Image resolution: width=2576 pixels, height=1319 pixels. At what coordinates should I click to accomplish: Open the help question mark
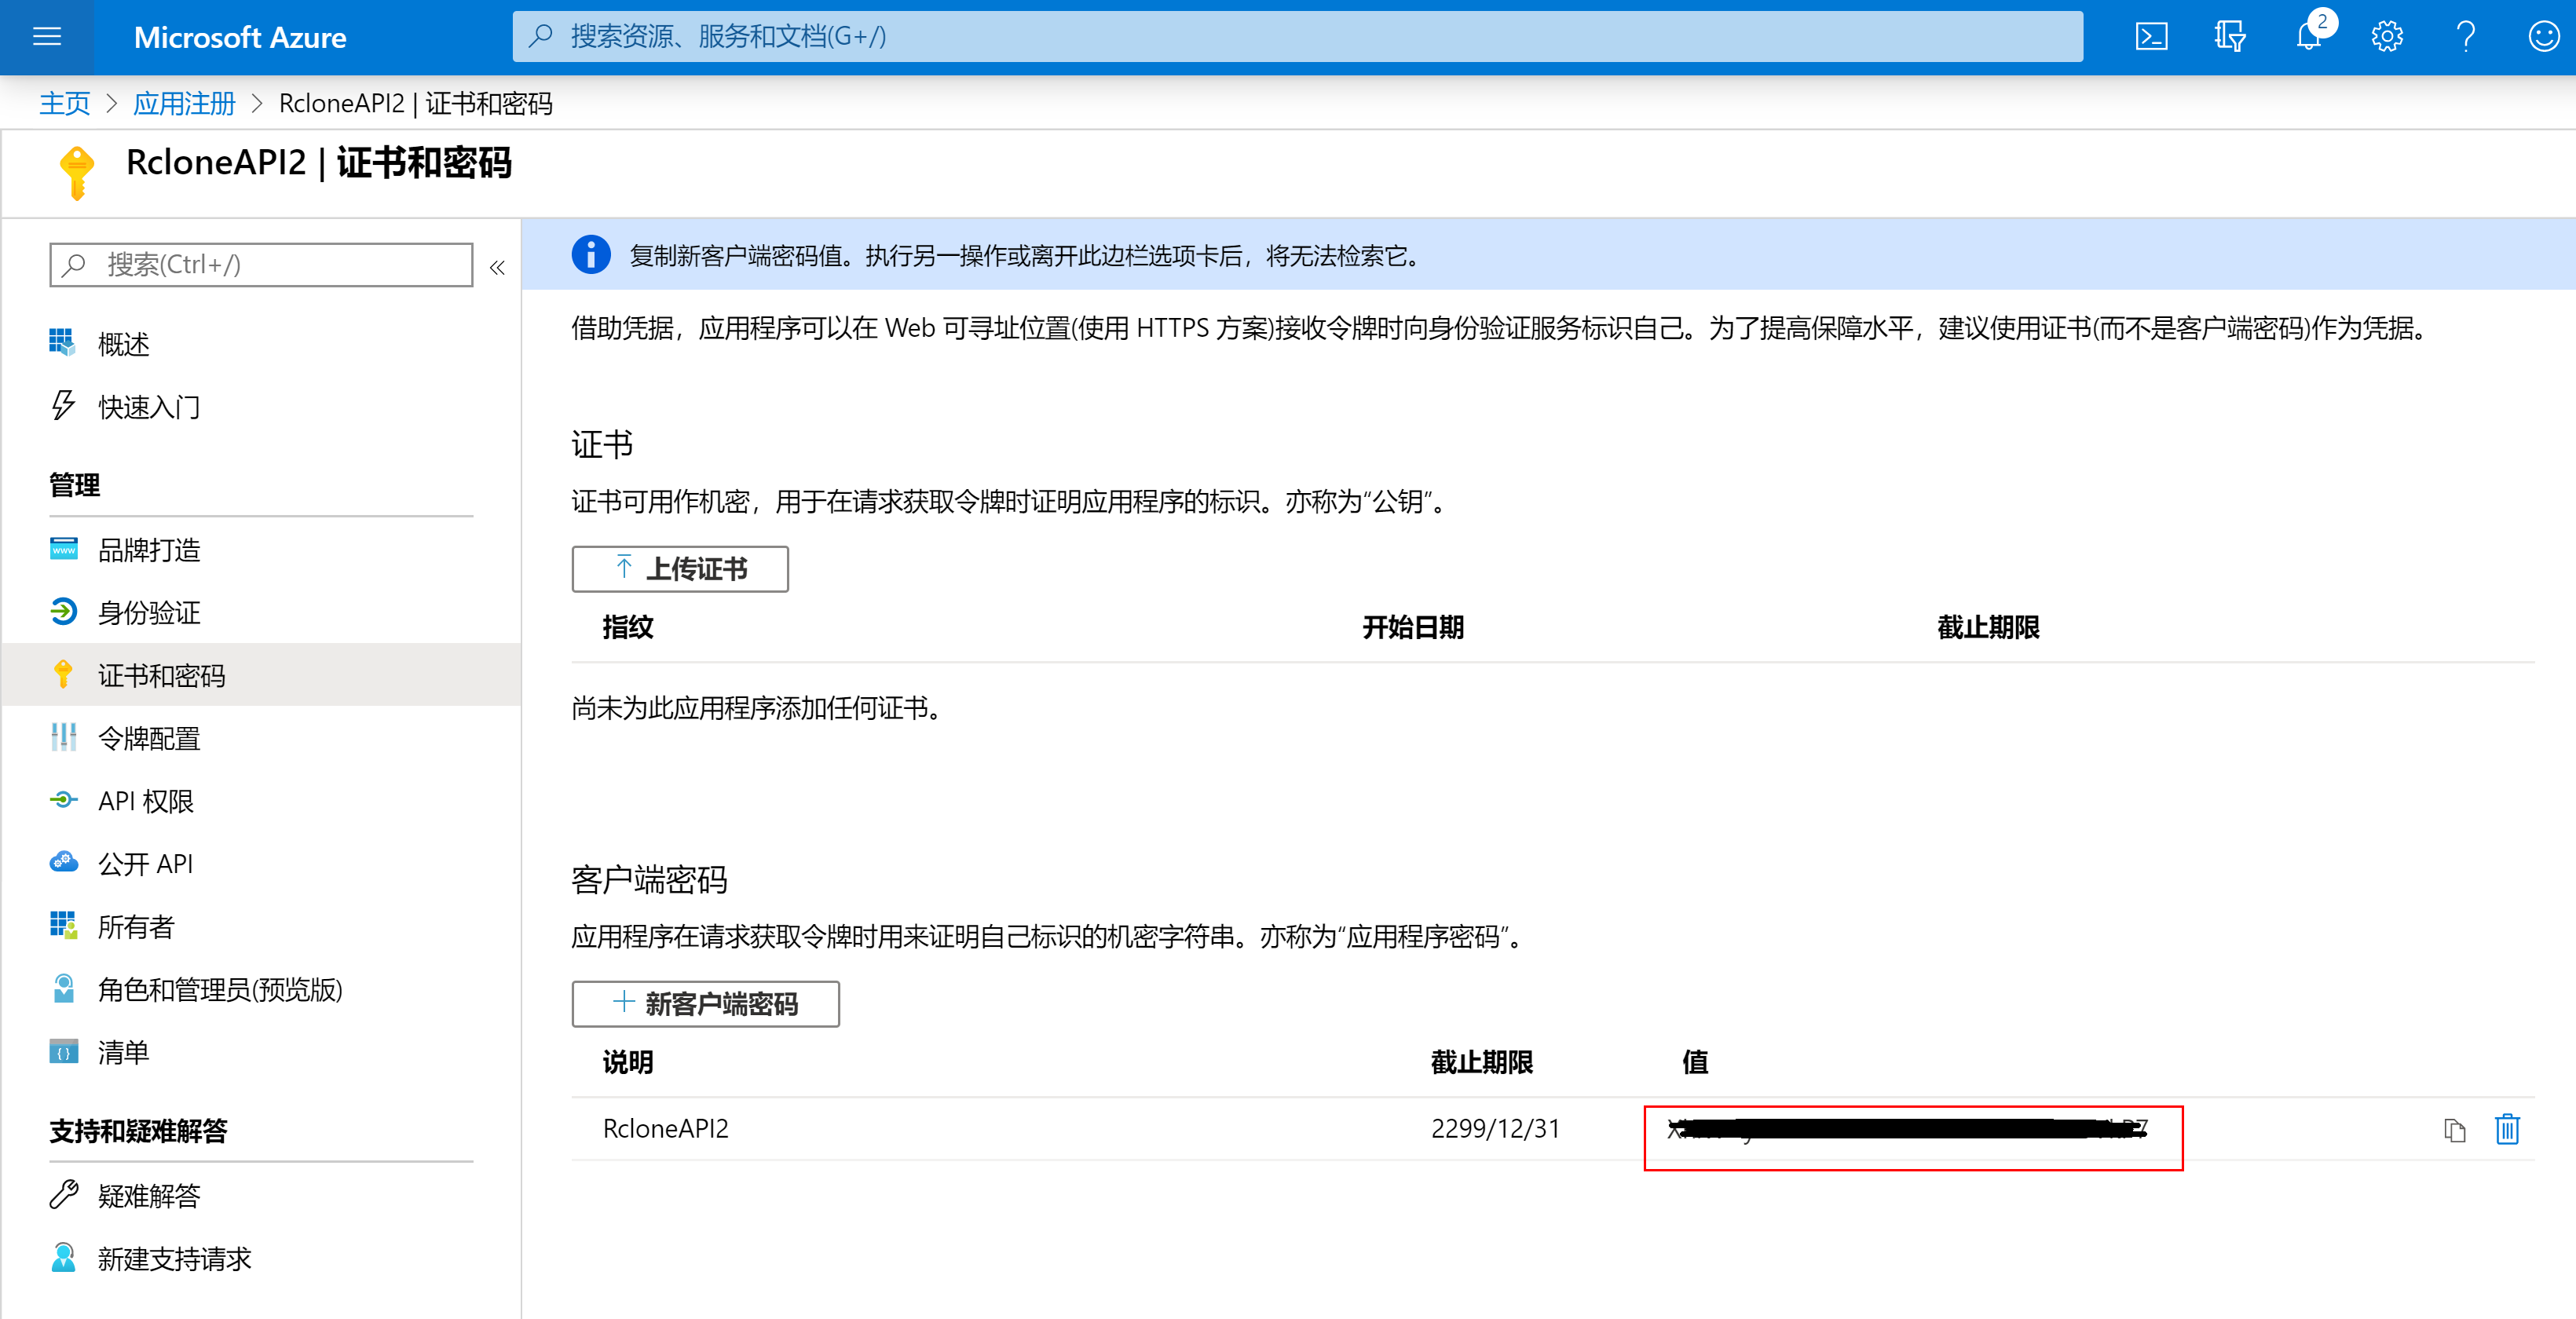(2465, 37)
